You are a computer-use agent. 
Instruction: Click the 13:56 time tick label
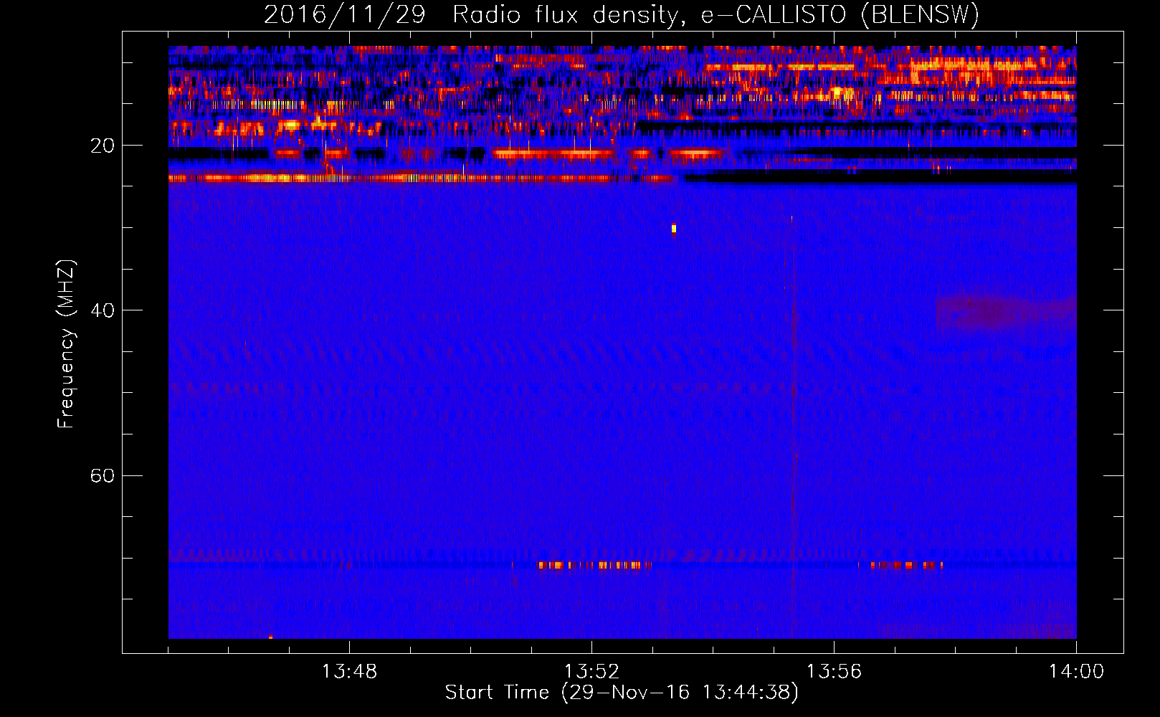[834, 672]
